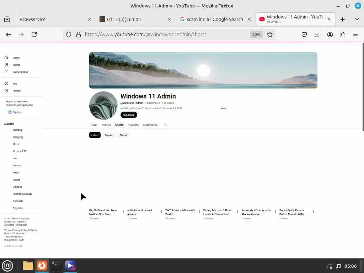Close the scam india Google Search tab

[249, 19]
